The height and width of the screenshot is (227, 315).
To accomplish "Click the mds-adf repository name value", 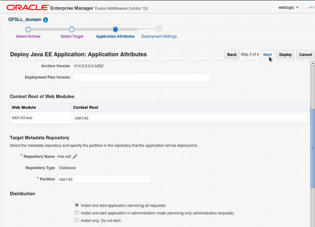I will pyautogui.click(x=64, y=157).
